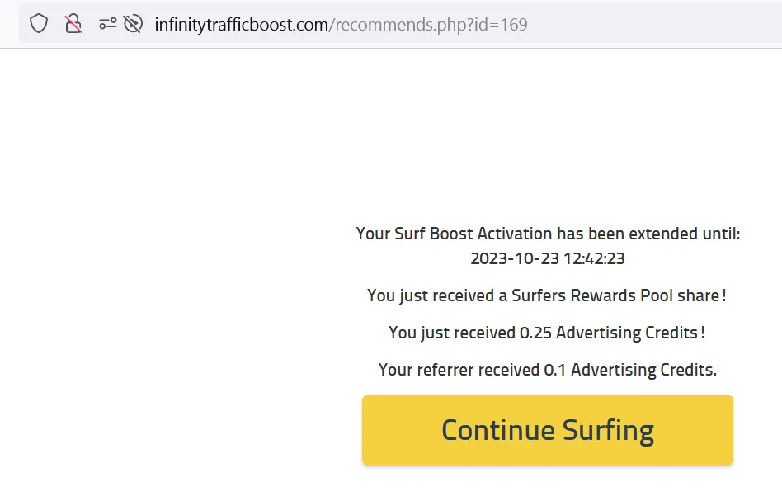Click empty address bar space right of URL
The image size is (782, 501).
click(x=652, y=25)
